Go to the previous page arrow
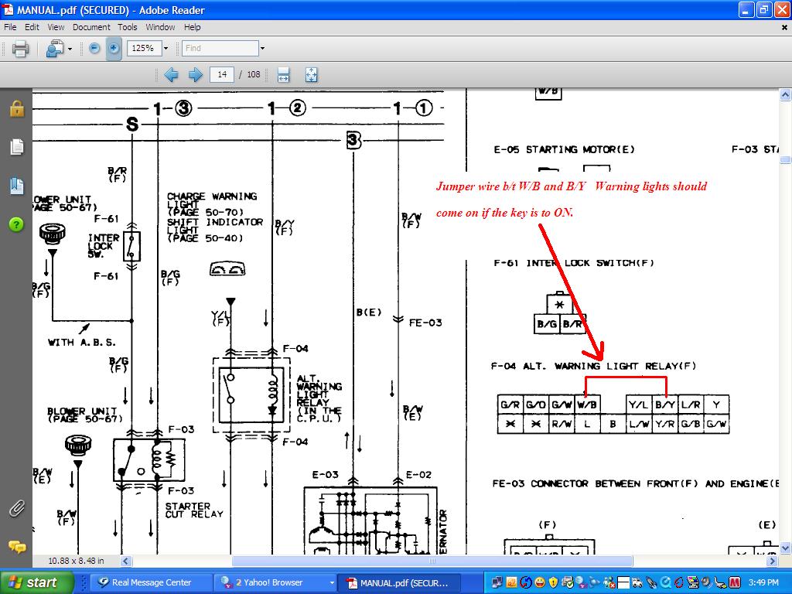The image size is (792, 594). pyautogui.click(x=171, y=74)
